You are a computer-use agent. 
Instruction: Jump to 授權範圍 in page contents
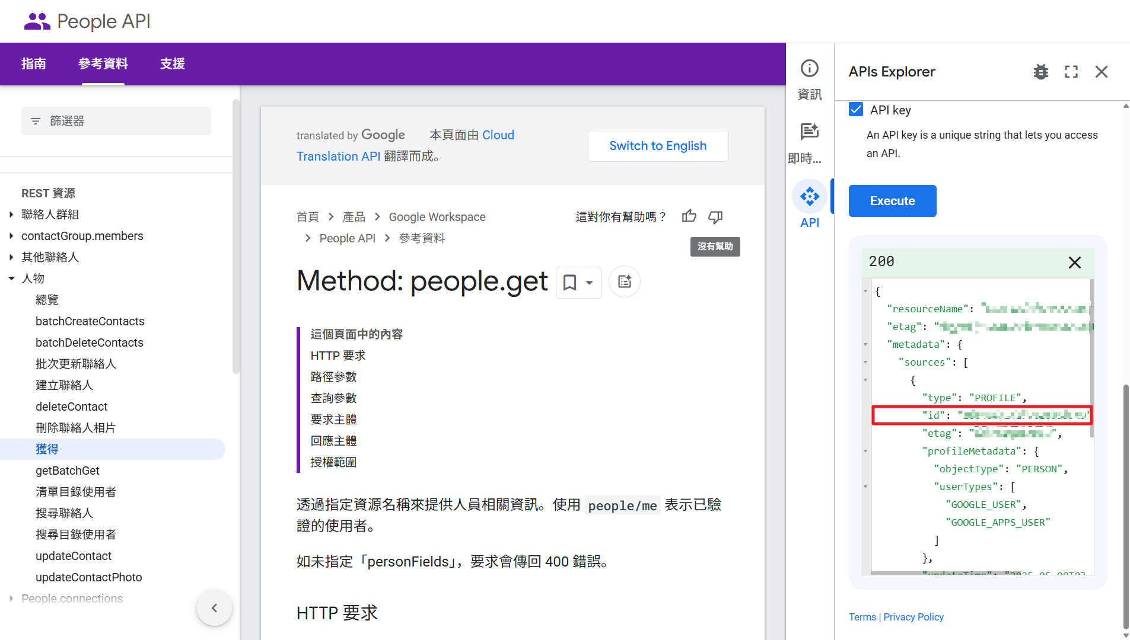click(x=334, y=462)
